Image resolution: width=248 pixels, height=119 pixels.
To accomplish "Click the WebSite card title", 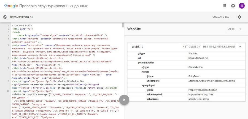I will pyautogui.click(x=138, y=47).
